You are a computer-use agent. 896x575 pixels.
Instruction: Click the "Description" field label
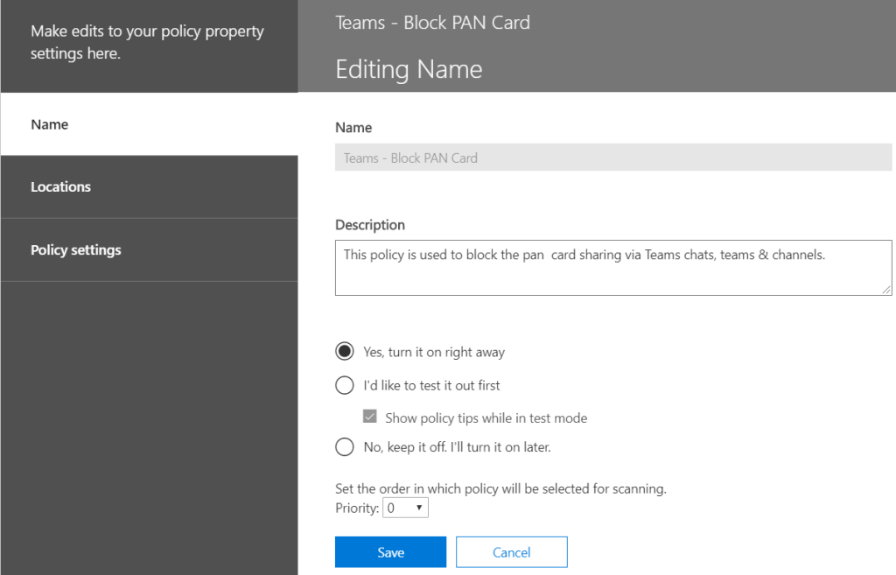[x=370, y=225]
